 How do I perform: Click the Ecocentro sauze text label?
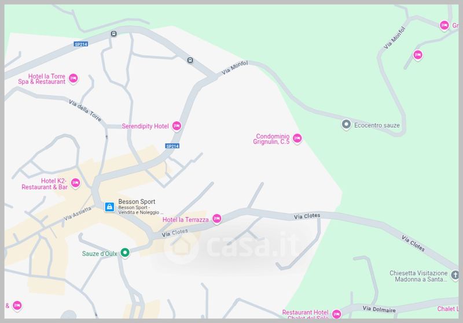click(377, 125)
